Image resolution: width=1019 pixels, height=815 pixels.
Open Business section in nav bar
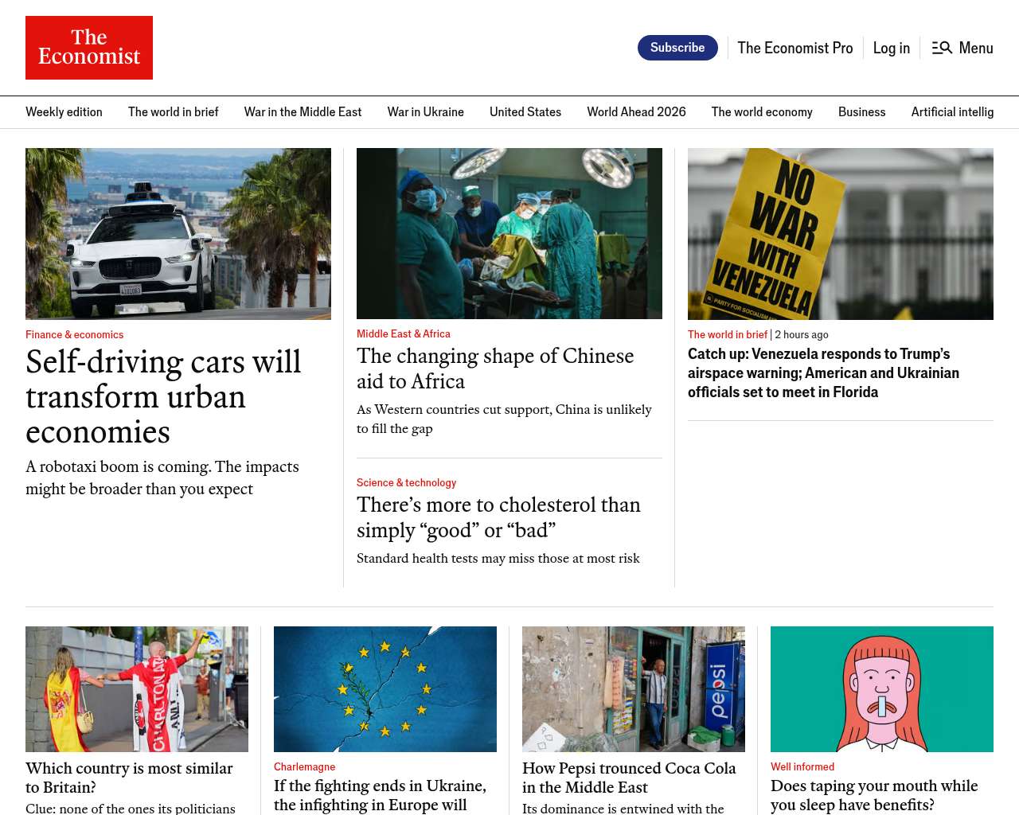pos(861,112)
